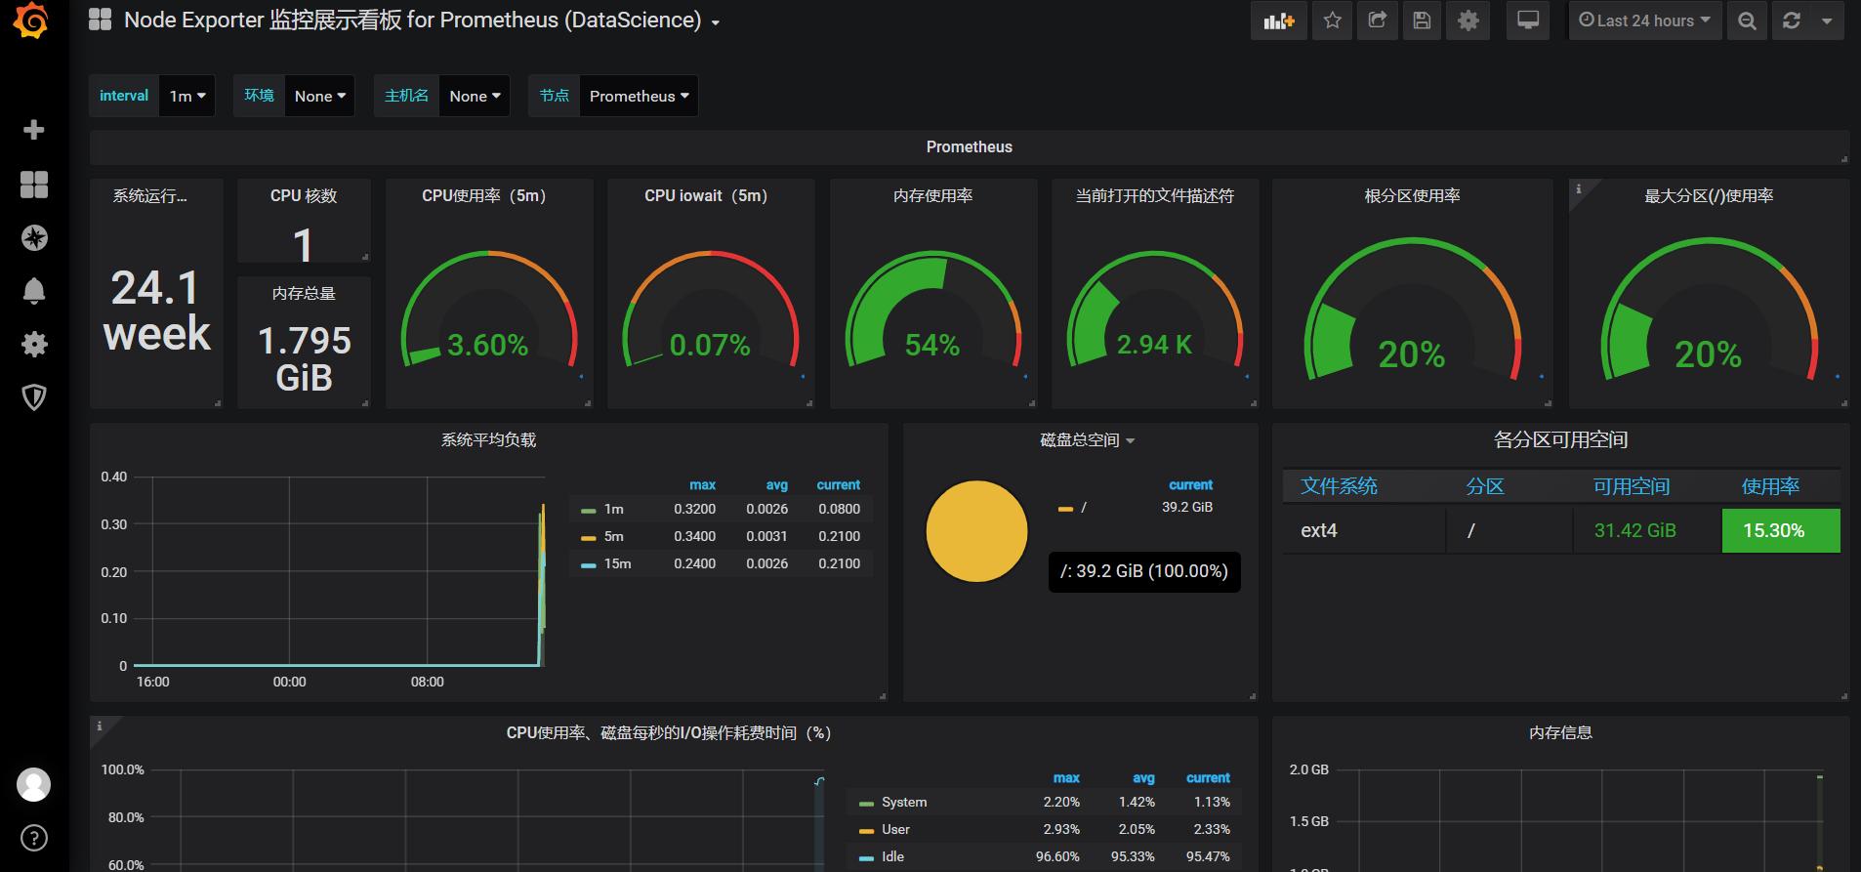Screen dimensions: 1861x872
Task: Open the Dashboards grid icon in sidebar
Action: pyautogui.click(x=34, y=185)
